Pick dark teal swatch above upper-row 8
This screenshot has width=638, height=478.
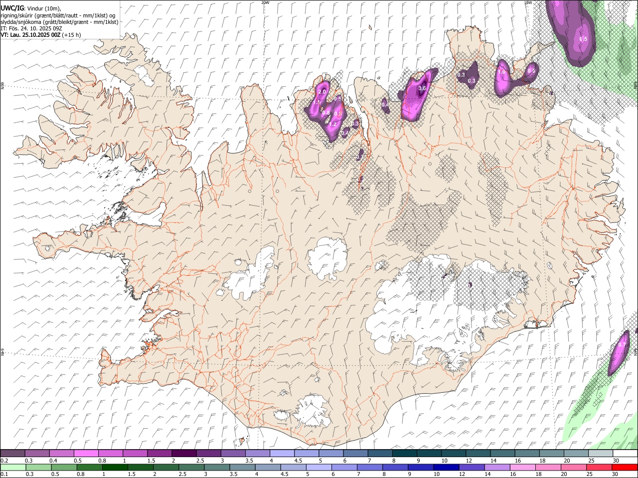click(404, 454)
